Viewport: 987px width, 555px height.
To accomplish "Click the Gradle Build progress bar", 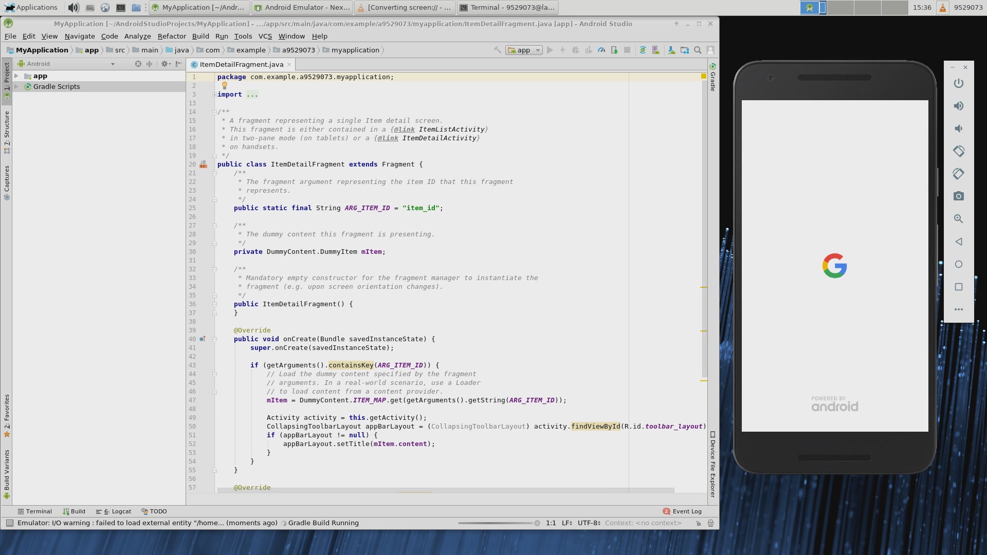I will pyautogui.click(x=496, y=523).
